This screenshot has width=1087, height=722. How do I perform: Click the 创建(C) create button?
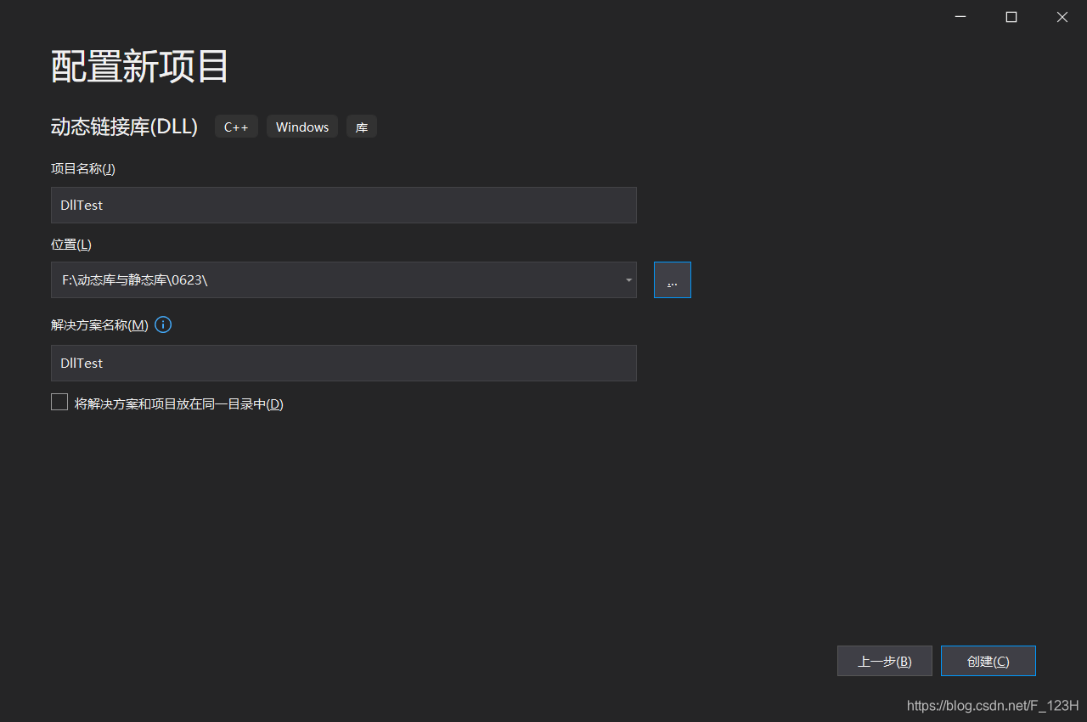(x=988, y=661)
